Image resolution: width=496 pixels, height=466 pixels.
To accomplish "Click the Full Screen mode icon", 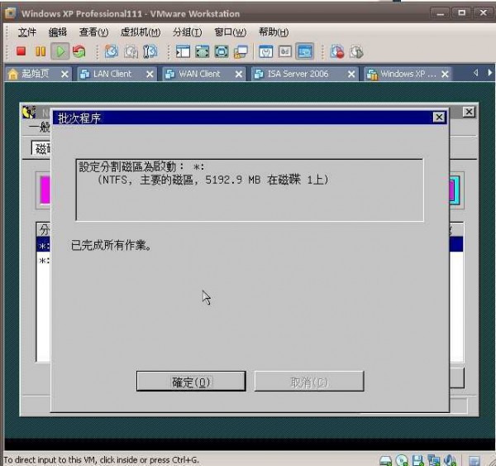I will point(203,51).
